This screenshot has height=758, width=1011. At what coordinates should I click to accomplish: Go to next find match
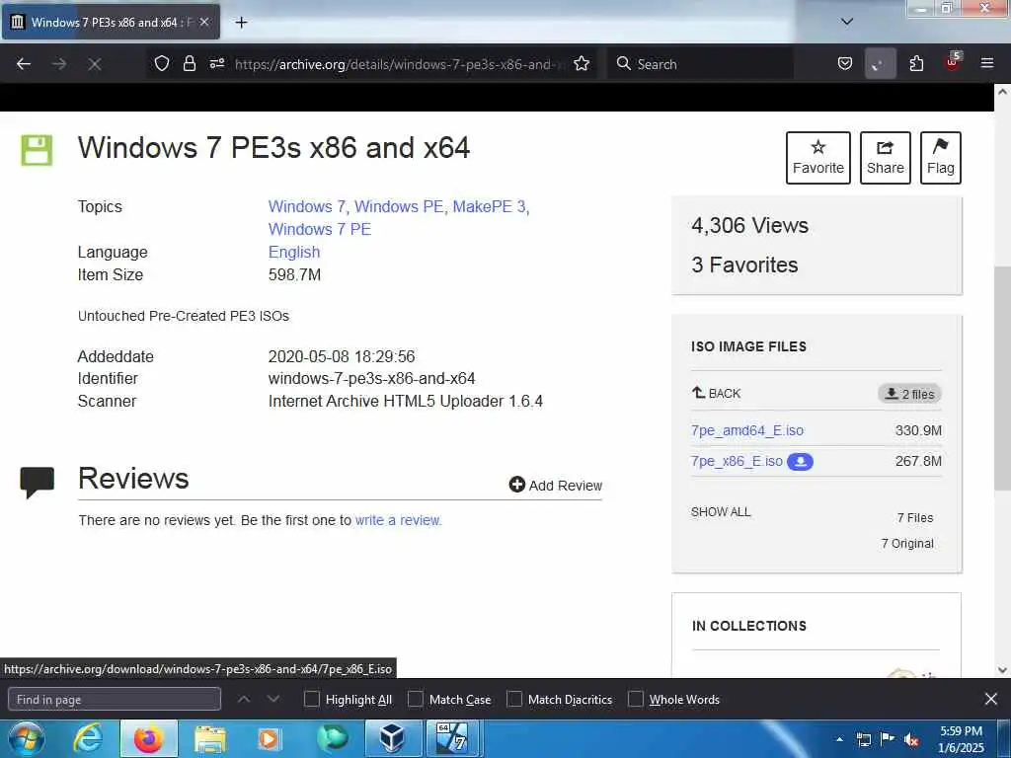(x=273, y=699)
